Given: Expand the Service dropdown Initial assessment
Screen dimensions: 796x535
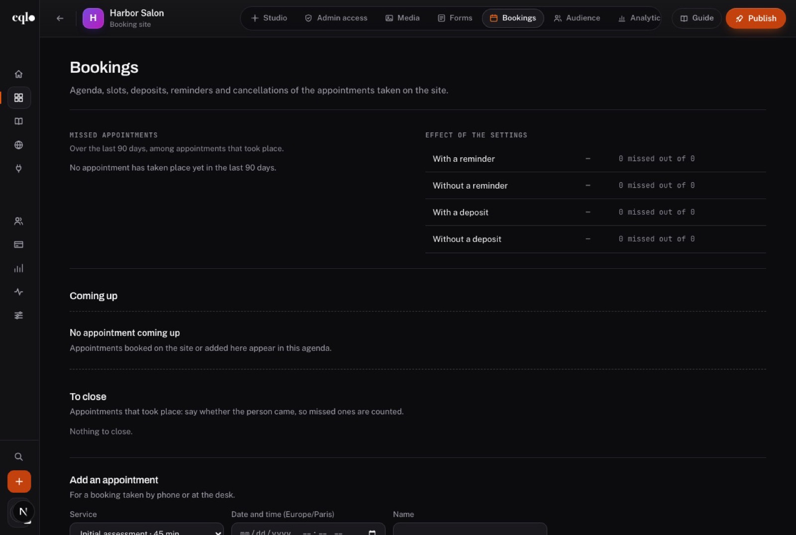Looking at the screenshot, I should 147,529.
